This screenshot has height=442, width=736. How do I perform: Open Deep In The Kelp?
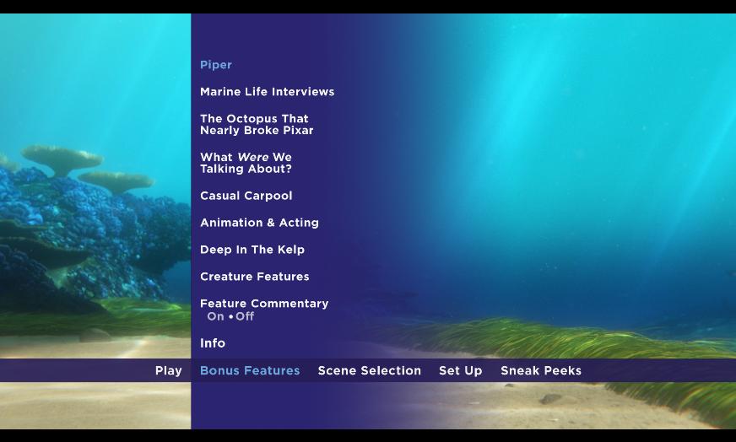(252, 250)
